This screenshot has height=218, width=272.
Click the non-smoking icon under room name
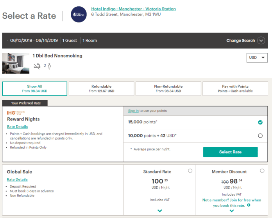37,66
